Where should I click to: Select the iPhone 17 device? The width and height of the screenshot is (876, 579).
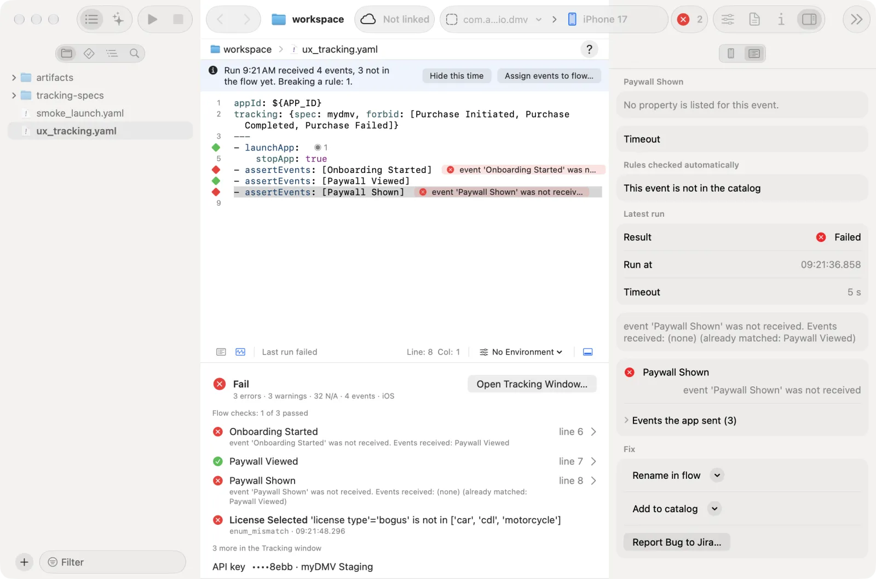pyautogui.click(x=597, y=19)
